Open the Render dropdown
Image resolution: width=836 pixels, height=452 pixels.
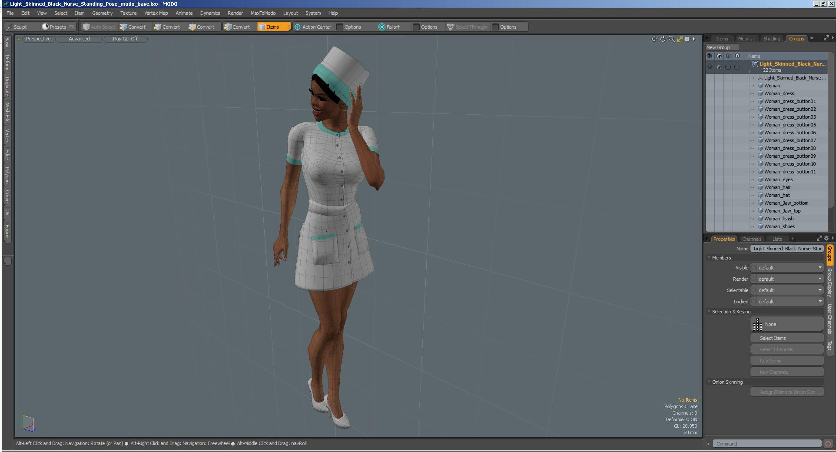click(790, 279)
